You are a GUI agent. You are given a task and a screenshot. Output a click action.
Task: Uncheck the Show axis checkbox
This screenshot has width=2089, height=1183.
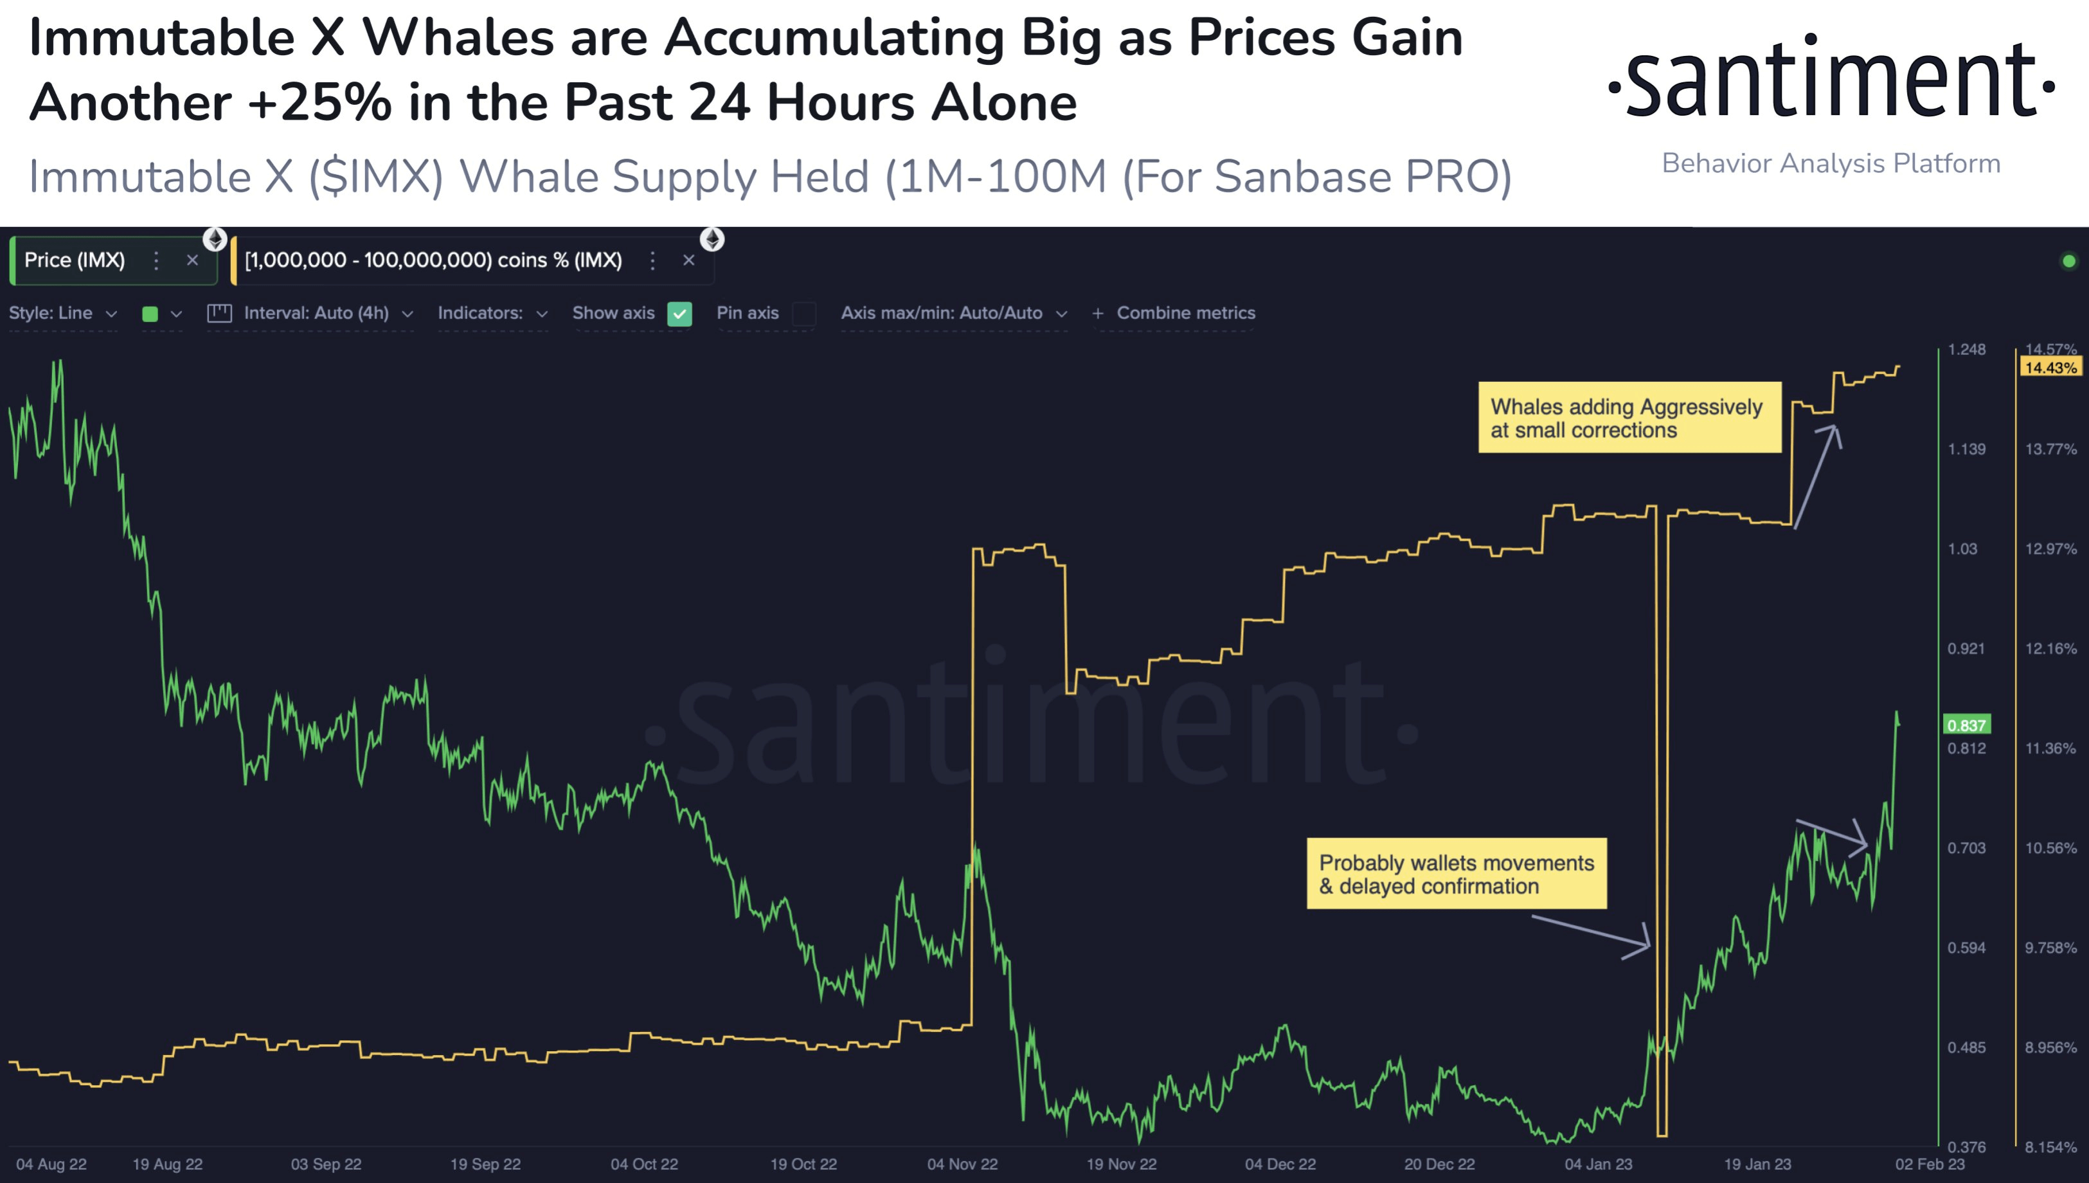pyautogui.click(x=680, y=314)
